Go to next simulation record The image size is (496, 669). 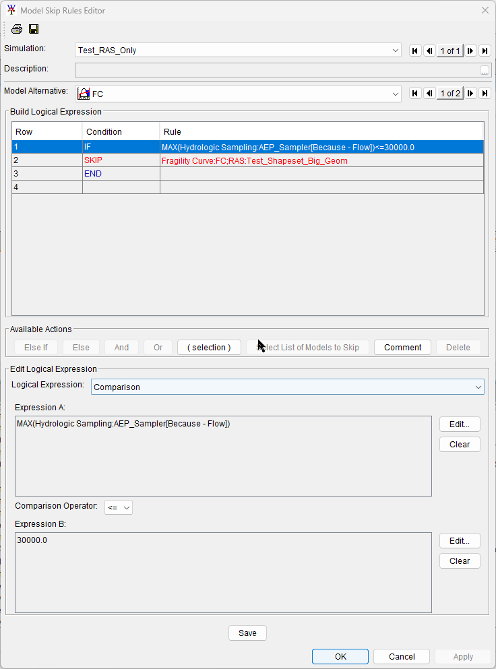click(470, 51)
